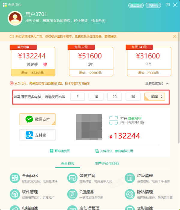Click the 首充特惠 red ribbon tag
The image size is (180, 210).
(23, 47)
